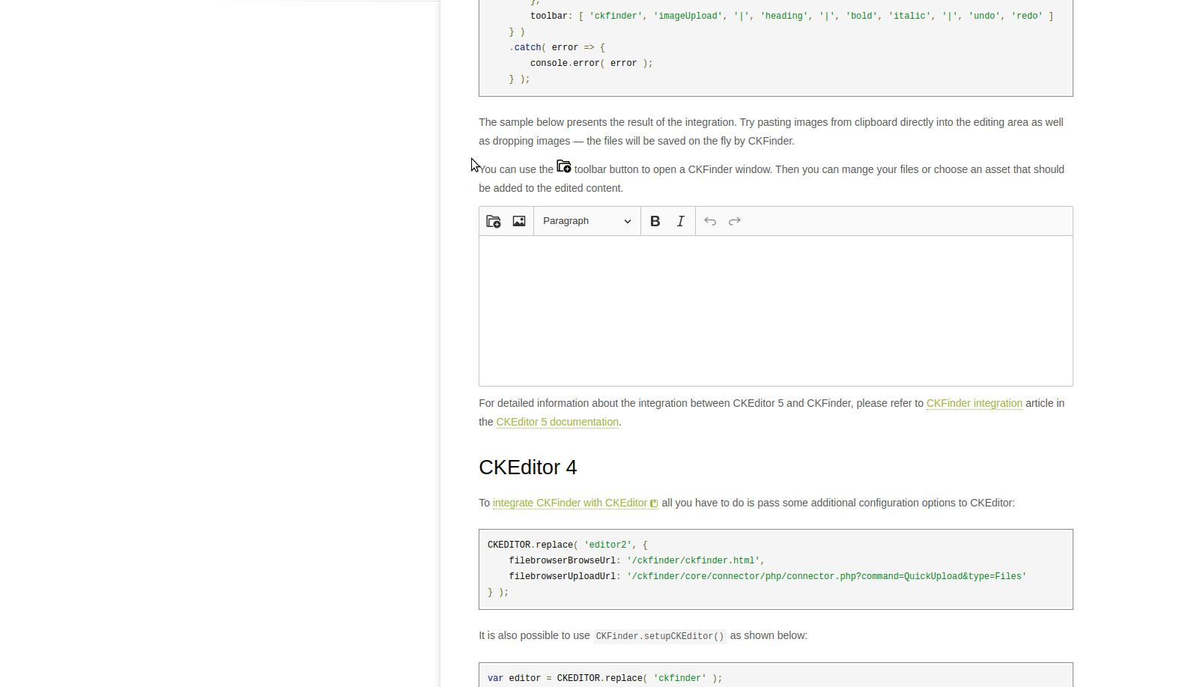This screenshot has width=1188, height=687.
Task: Click the filebrowserUploadUrl code line
Action: (768, 576)
